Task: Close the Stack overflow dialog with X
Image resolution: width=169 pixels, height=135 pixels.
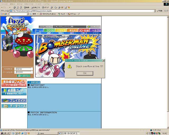Action: click(x=103, y=60)
